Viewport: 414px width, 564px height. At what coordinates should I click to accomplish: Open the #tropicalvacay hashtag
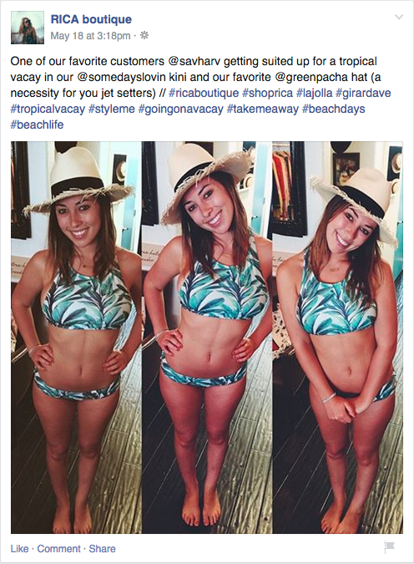(48, 109)
